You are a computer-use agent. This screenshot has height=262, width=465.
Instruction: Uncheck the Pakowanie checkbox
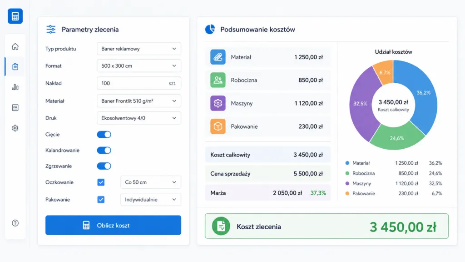[101, 200]
